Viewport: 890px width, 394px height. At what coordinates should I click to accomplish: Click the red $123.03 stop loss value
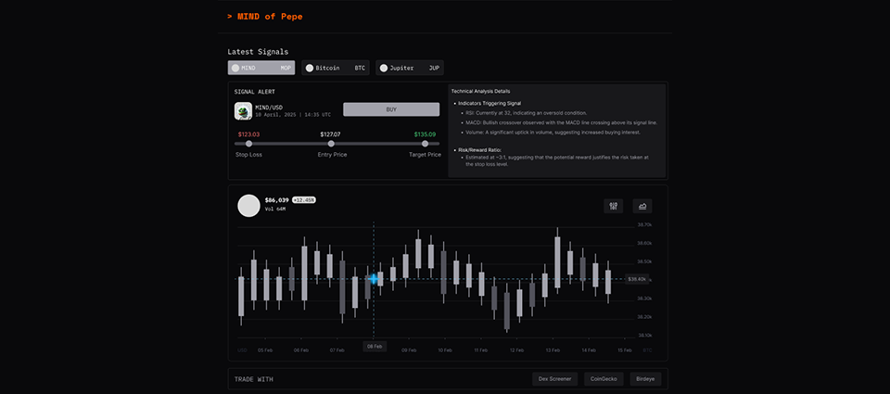[248, 134]
